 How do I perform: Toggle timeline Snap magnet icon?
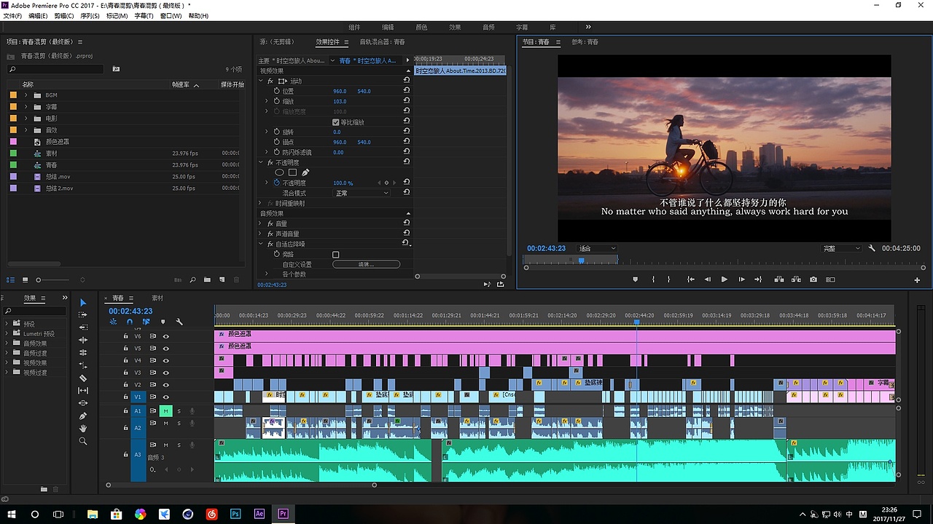130,322
